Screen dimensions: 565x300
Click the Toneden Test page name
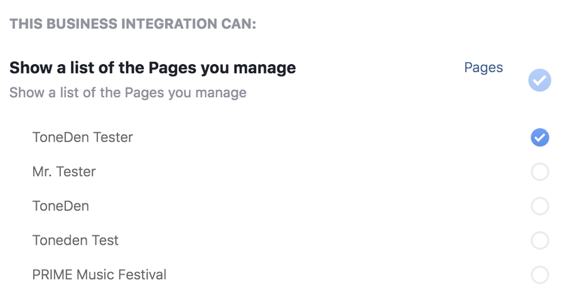(x=75, y=240)
